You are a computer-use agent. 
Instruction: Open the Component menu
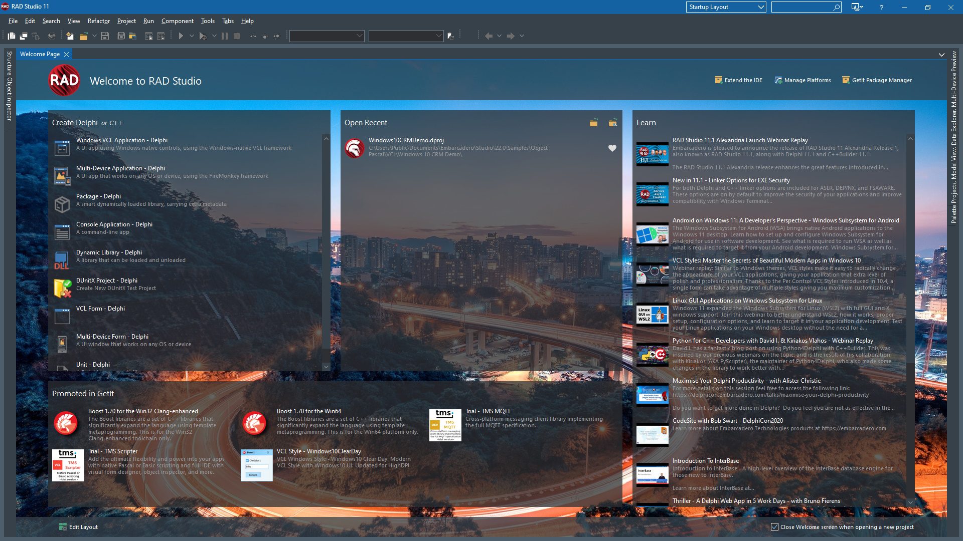[177, 21]
